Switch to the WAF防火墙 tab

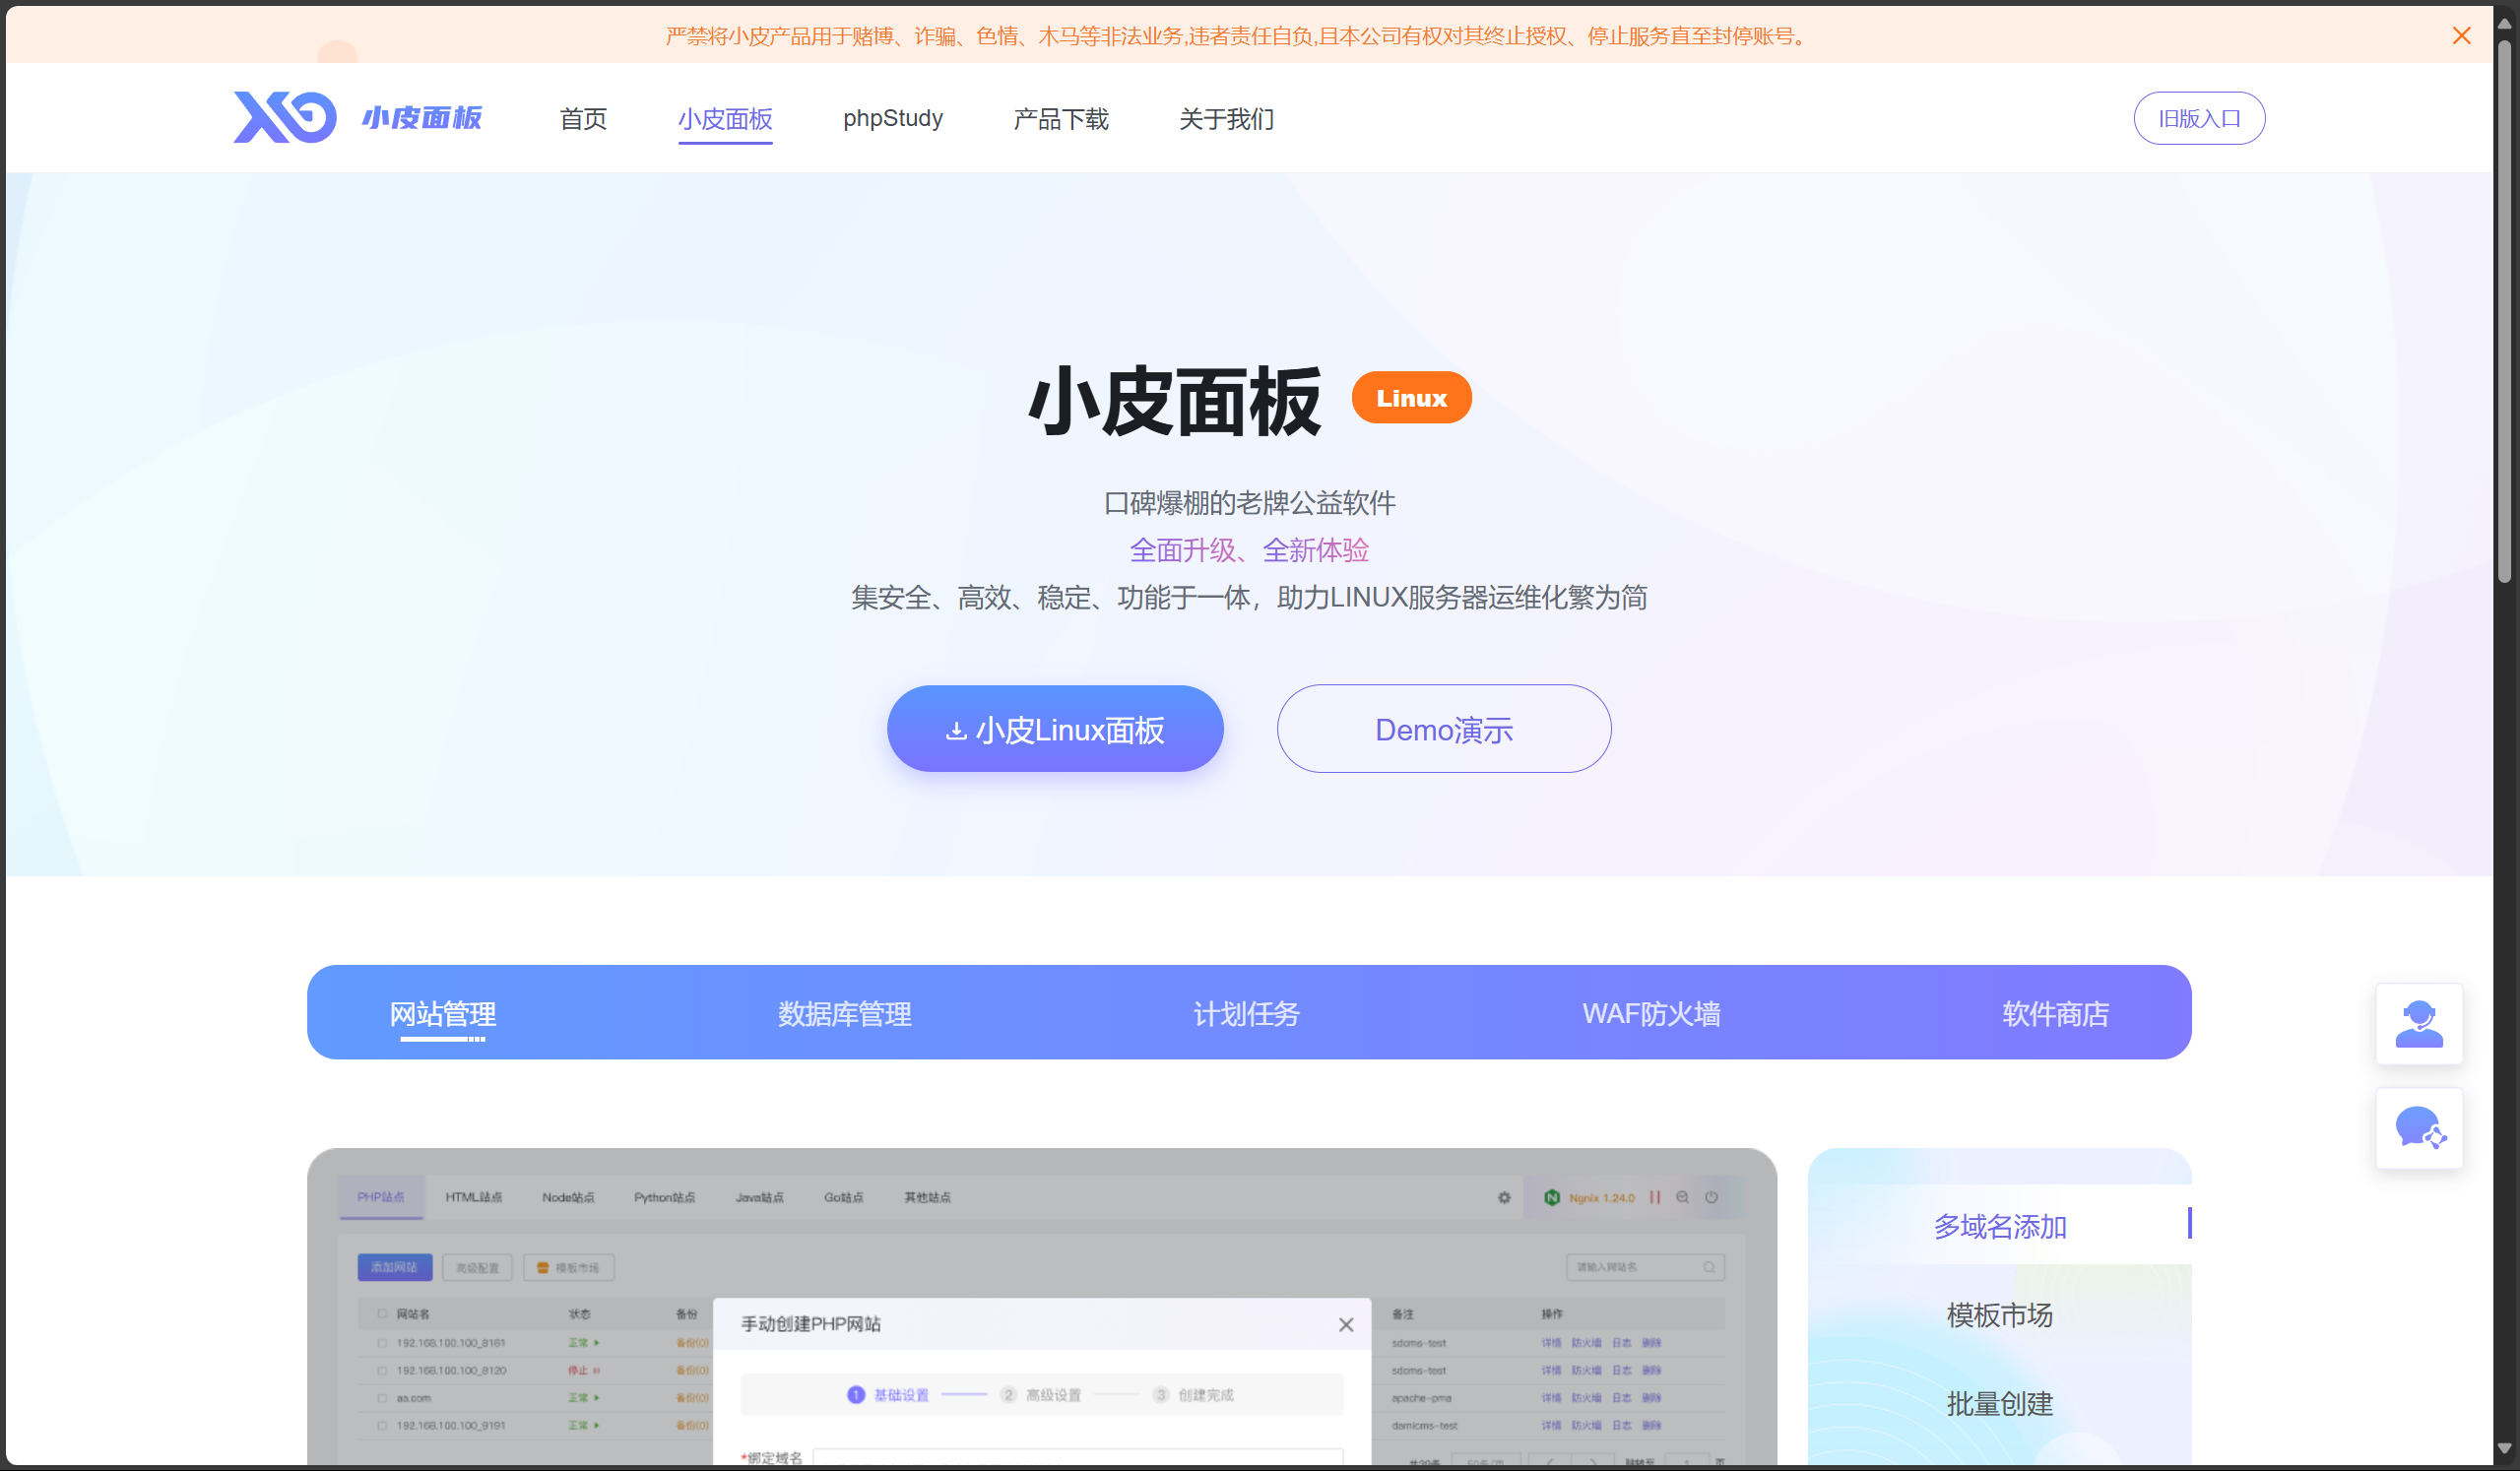[1651, 1013]
